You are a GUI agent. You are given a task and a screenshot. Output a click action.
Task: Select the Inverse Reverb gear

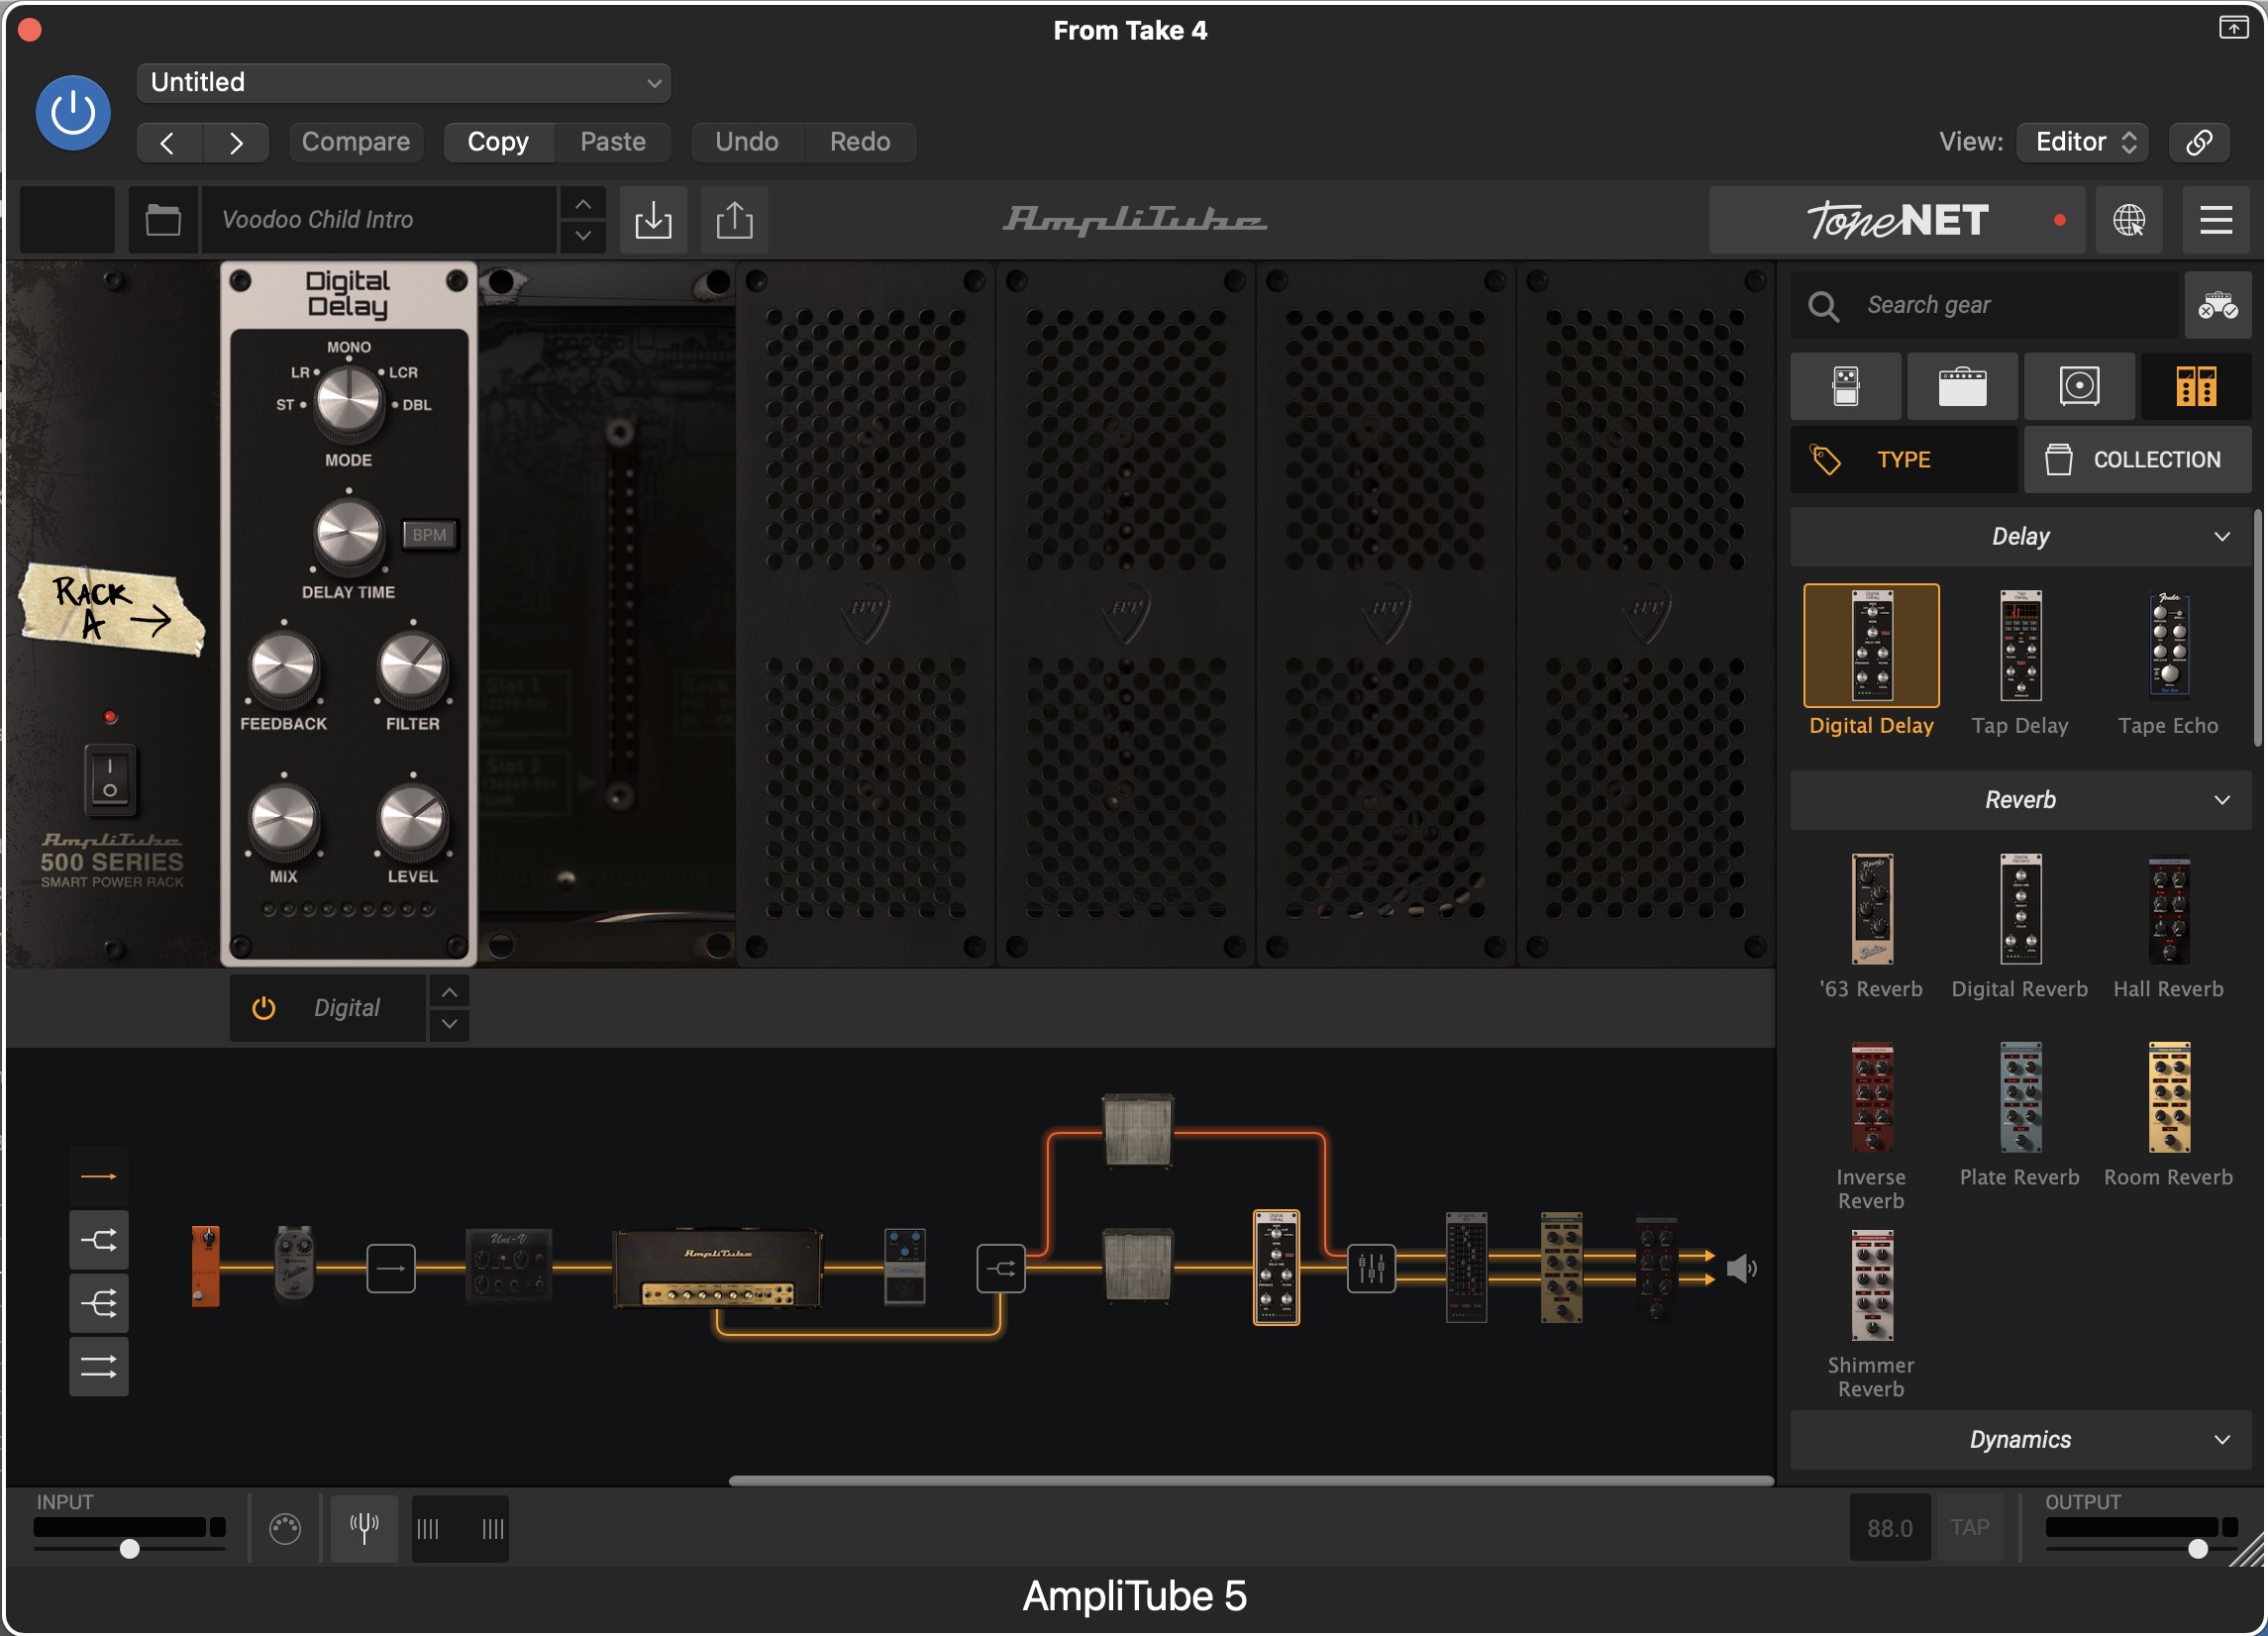[1872, 1098]
